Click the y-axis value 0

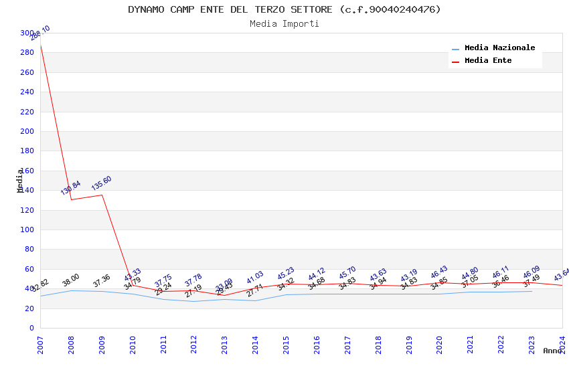click(31, 328)
